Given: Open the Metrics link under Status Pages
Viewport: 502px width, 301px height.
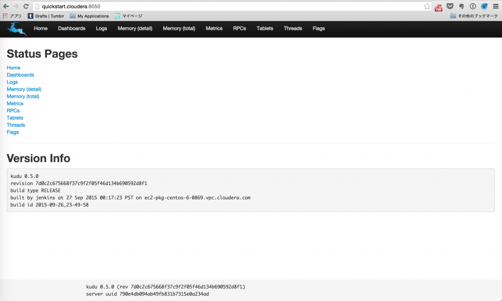Looking at the screenshot, I should [x=15, y=104].
